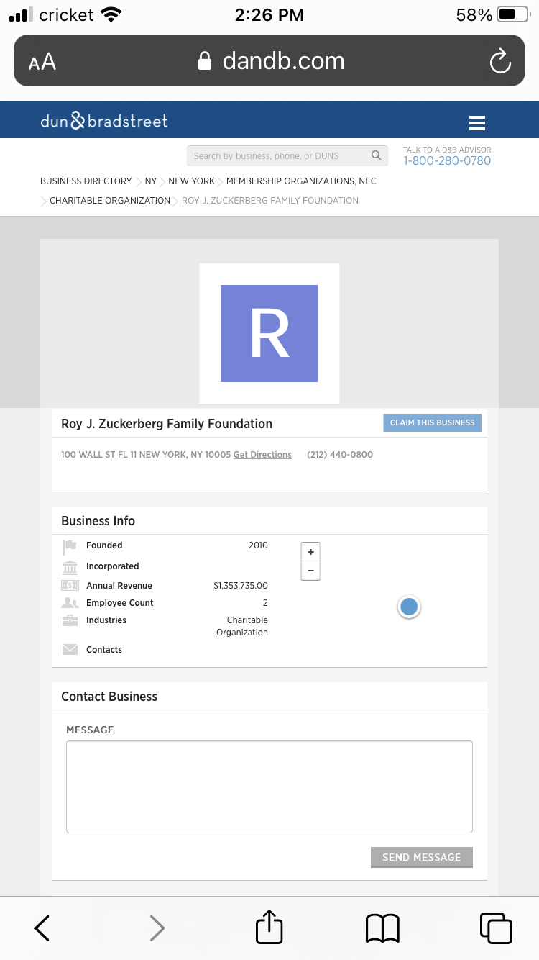Click the 100 Wall St address text

(x=146, y=455)
